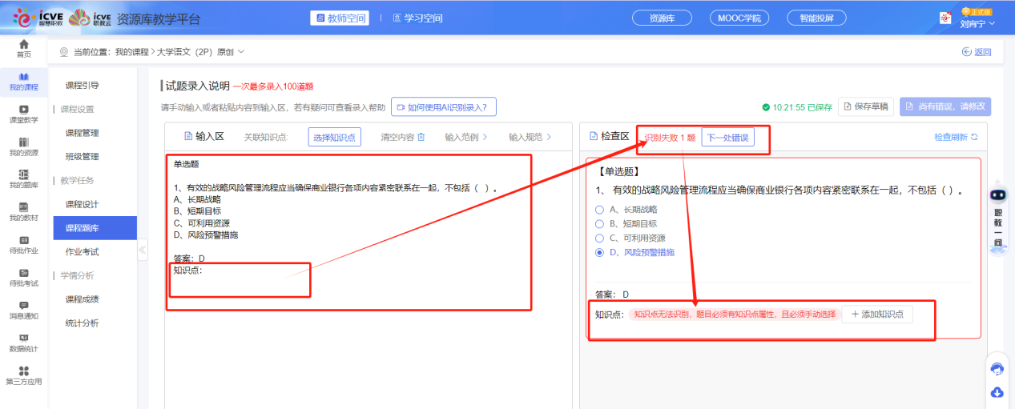Collapse the sidebar using the double-arrow handle
The image size is (1015, 409).
143,250
